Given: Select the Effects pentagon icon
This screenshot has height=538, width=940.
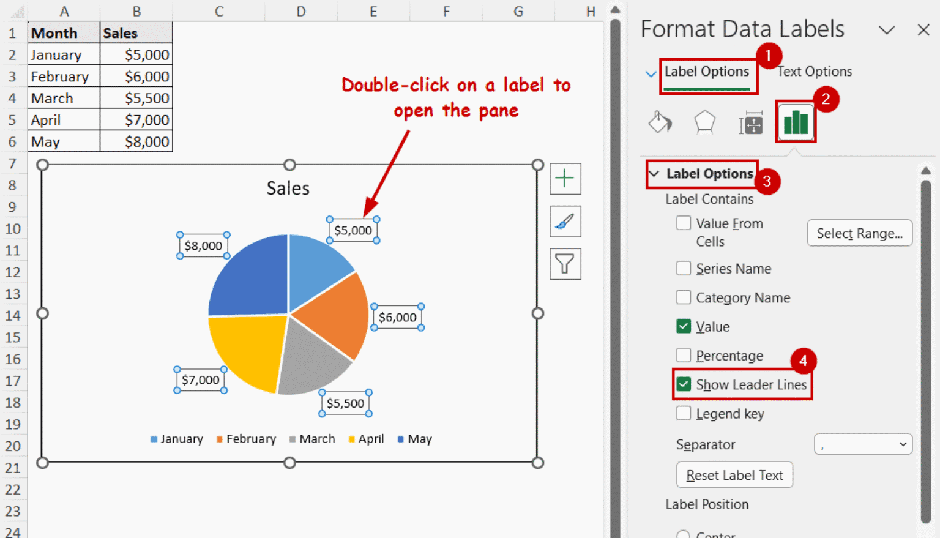Looking at the screenshot, I should tap(704, 121).
